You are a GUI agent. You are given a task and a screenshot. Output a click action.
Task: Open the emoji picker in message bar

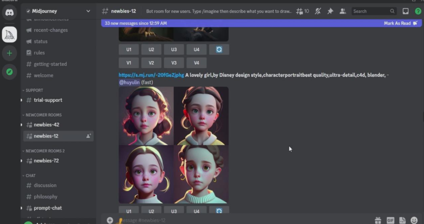tap(414, 220)
